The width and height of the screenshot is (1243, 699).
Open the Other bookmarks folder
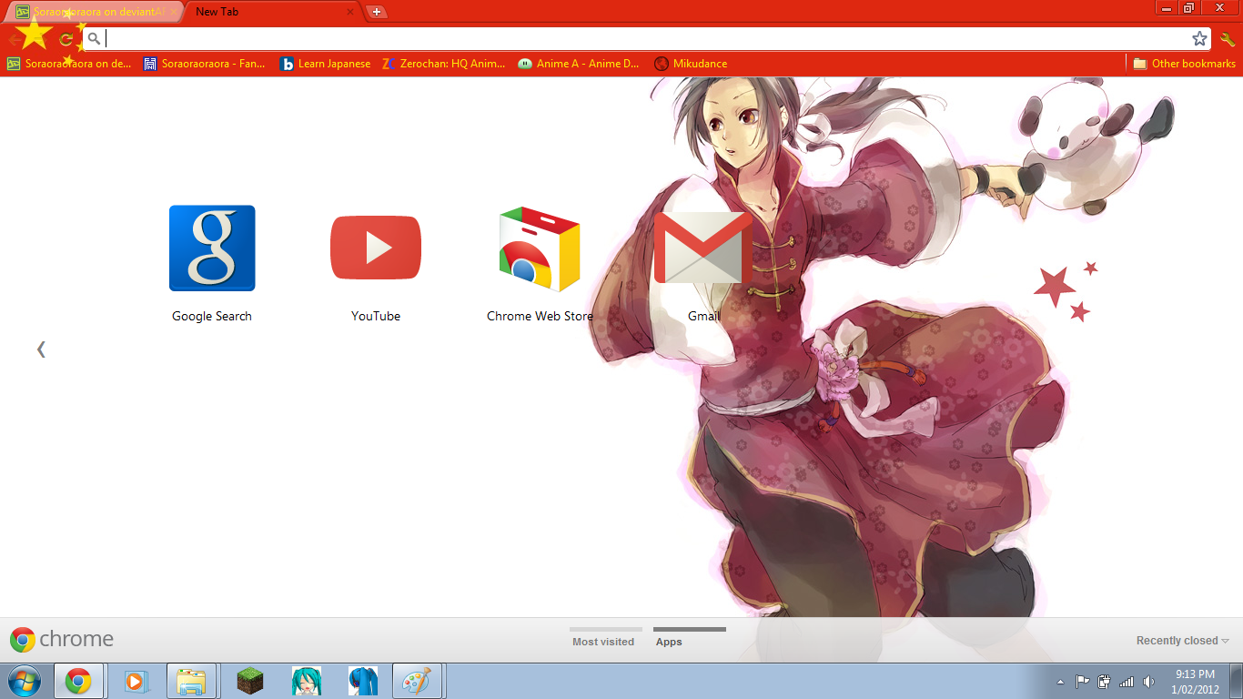point(1184,64)
